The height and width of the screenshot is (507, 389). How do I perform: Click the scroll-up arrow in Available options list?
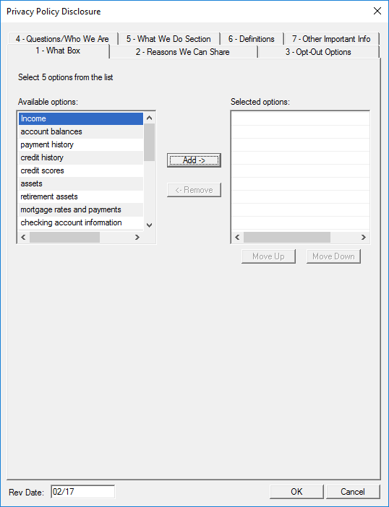click(149, 118)
